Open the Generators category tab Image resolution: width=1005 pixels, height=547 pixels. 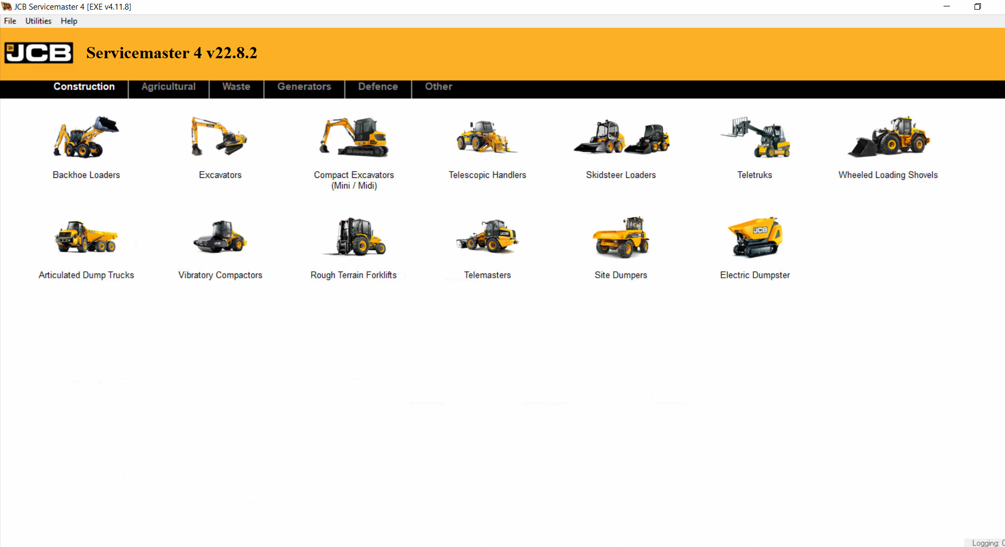point(304,87)
